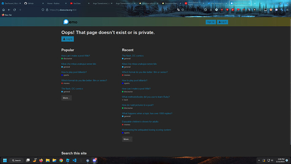Click More button under Popular list
The image size is (291, 164).
coord(67,98)
